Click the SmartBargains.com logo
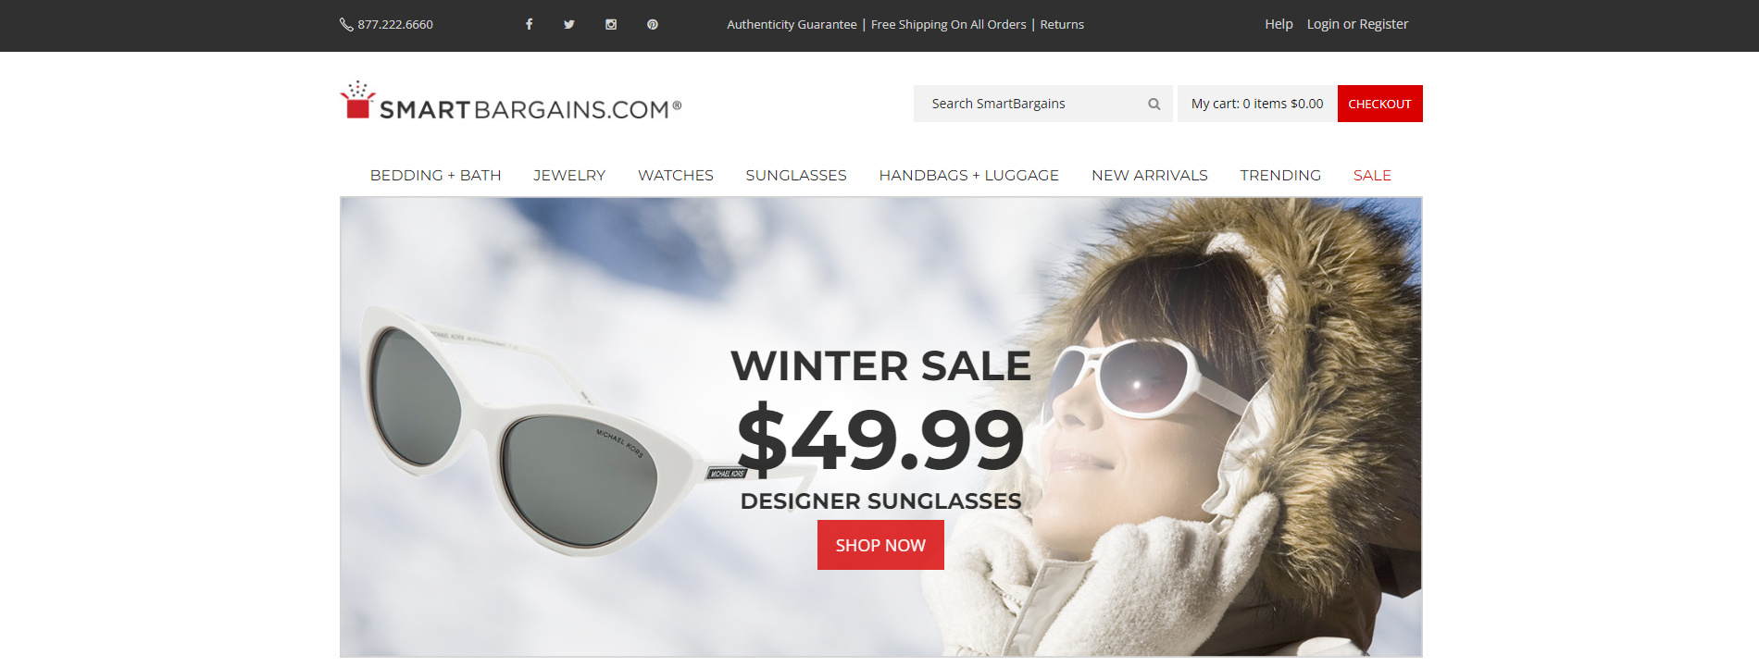This screenshot has height=667, width=1759. pos(511,102)
